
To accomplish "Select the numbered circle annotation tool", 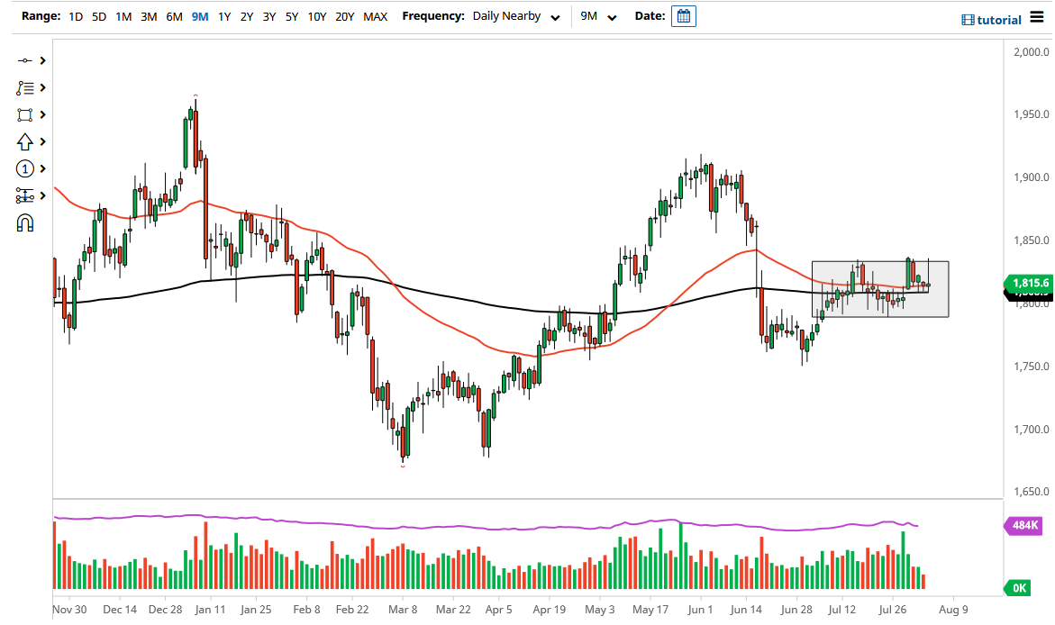I will (x=25, y=169).
